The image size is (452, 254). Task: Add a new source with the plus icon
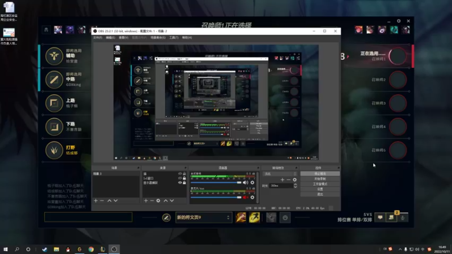tap(146, 200)
